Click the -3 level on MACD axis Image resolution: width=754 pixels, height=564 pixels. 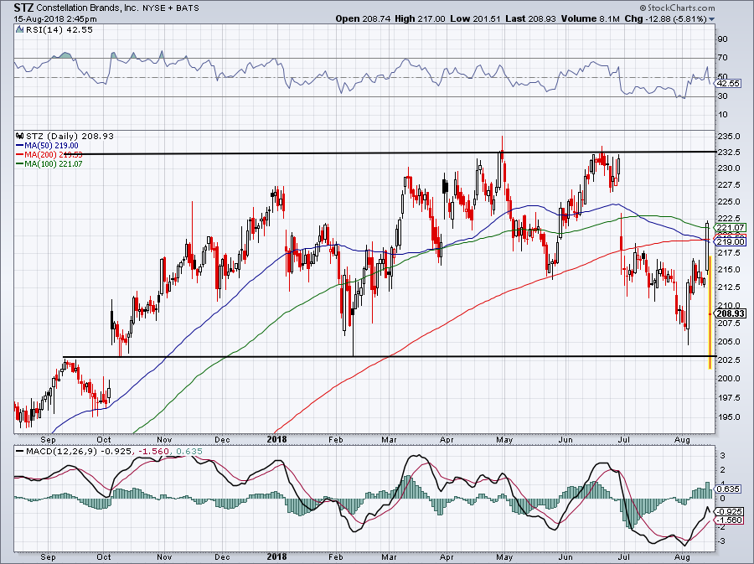[x=720, y=541]
